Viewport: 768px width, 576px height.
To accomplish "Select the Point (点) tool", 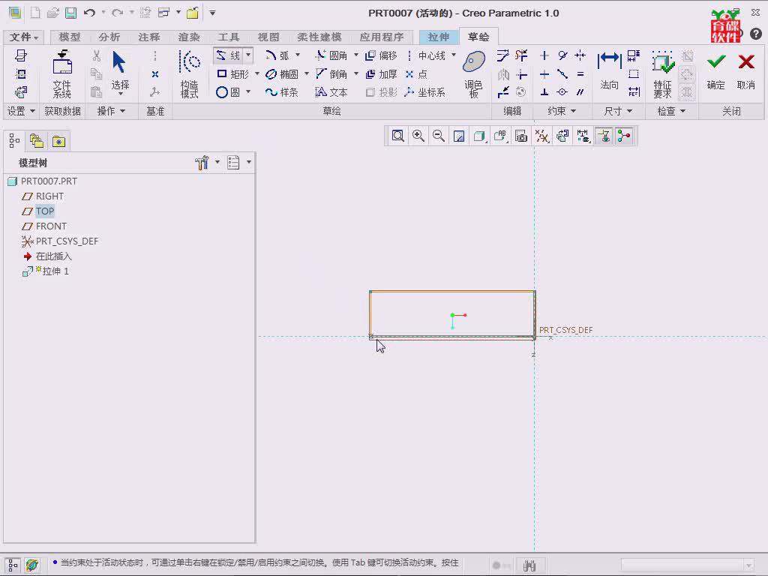I will click(x=417, y=74).
